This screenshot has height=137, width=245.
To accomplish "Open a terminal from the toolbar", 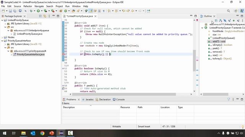I will tap(20, 11).
